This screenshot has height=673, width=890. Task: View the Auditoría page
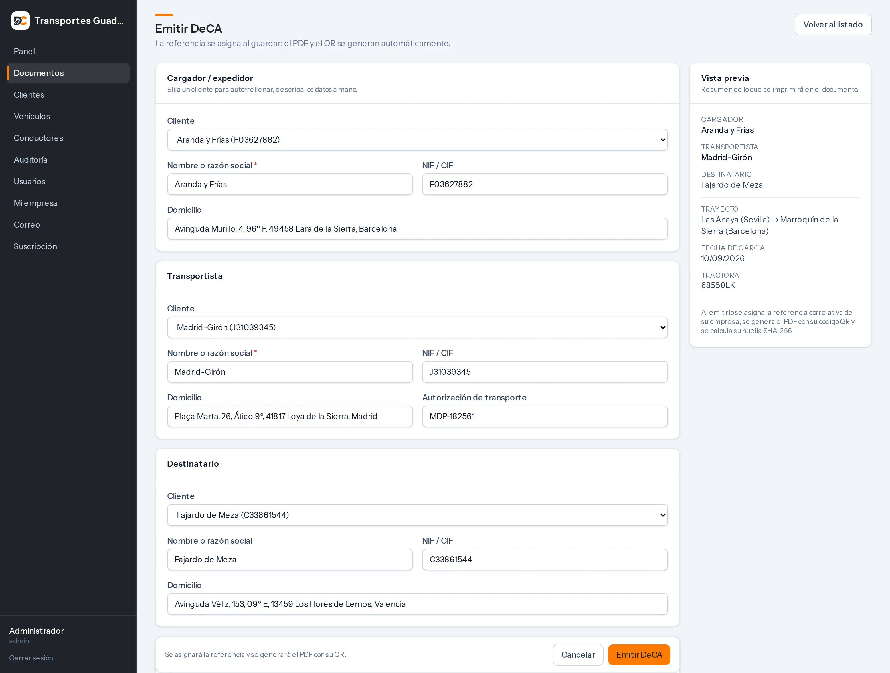click(68, 160)
